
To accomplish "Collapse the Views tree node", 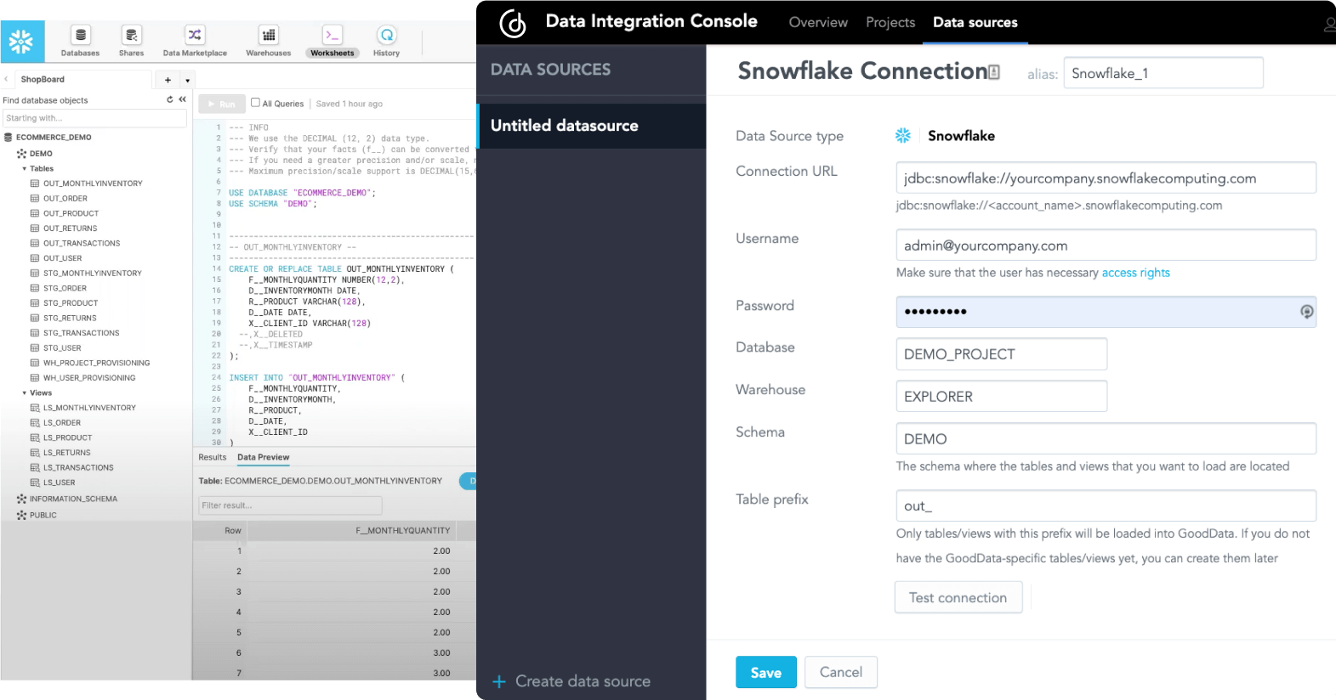I will [24, 392].
